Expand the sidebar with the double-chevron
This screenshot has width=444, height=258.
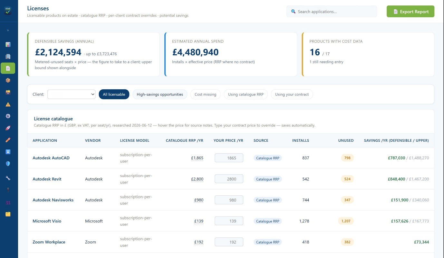8,31
